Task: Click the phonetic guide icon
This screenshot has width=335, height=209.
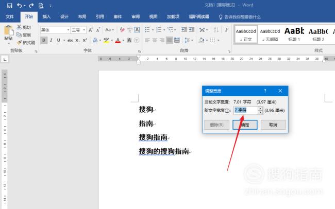Action: pyautogui.click(x=130, y=30)
